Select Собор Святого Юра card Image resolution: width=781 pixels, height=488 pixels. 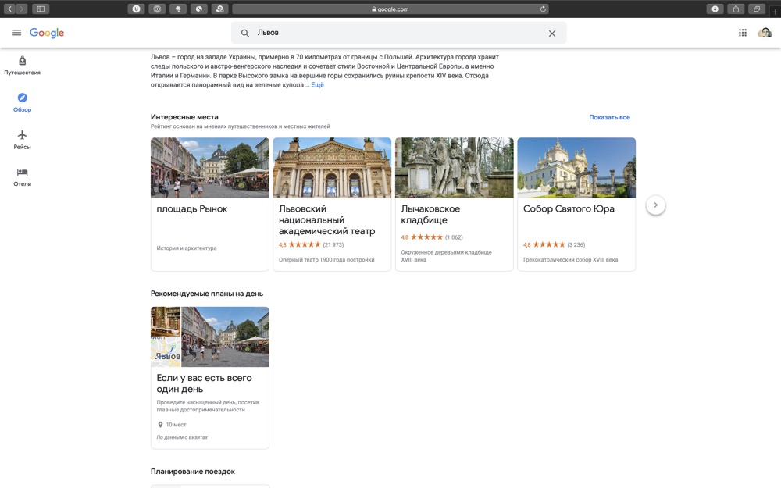pos(576,205)
